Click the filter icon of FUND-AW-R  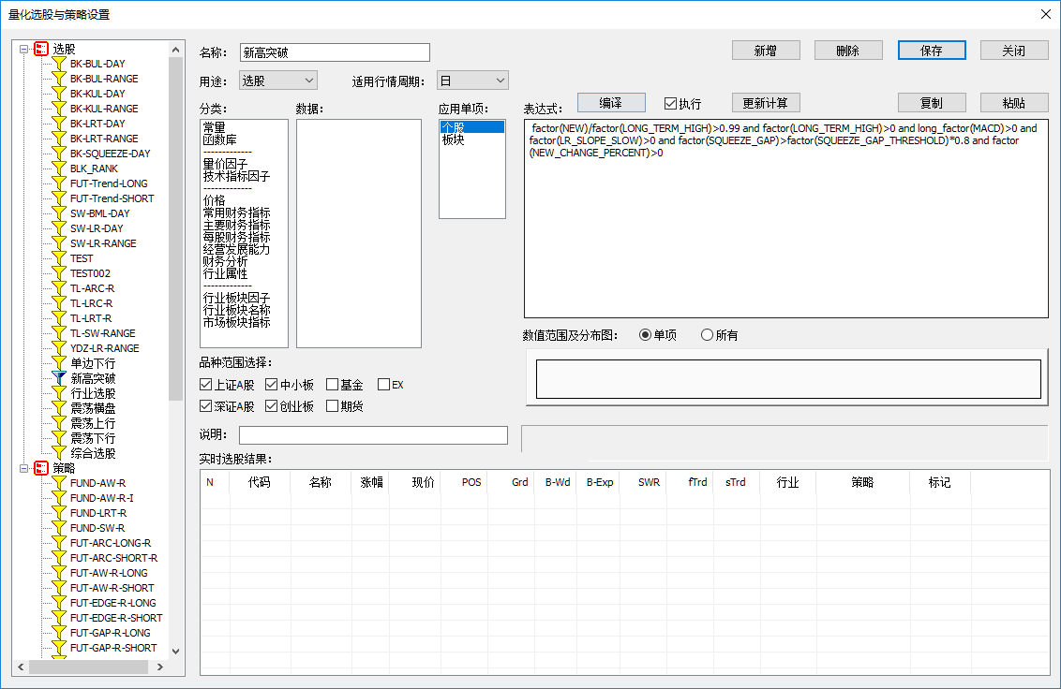[x=59, y=483]
